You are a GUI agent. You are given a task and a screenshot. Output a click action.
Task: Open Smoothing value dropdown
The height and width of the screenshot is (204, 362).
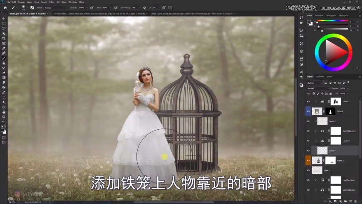click(139, 8)
